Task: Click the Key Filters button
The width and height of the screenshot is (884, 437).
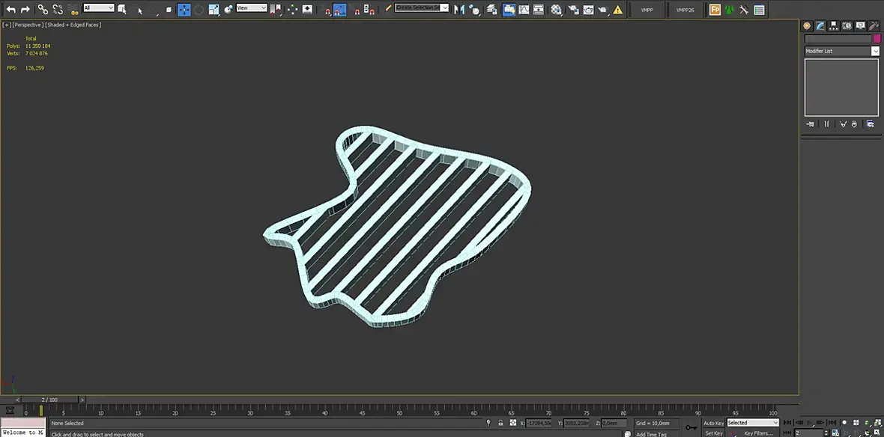Action: 758,433
